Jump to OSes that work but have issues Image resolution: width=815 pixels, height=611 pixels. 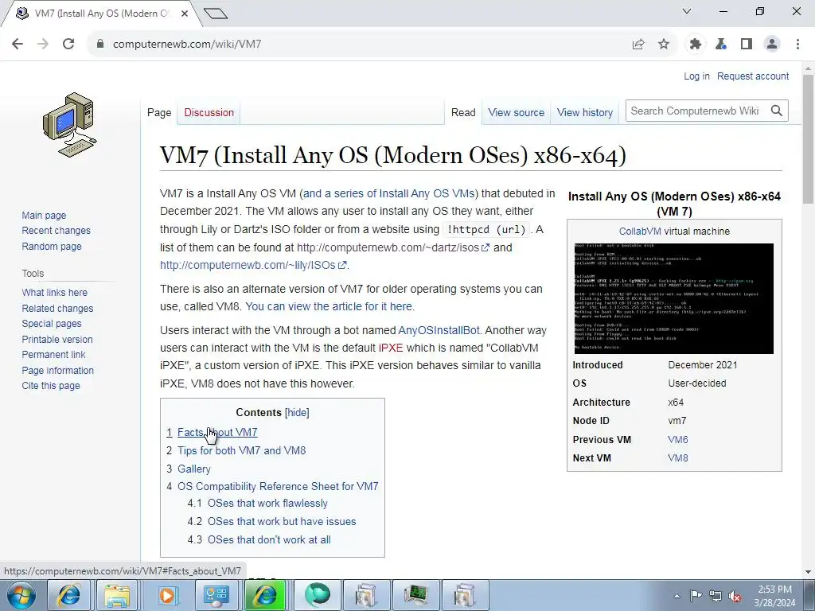(282, 522)
